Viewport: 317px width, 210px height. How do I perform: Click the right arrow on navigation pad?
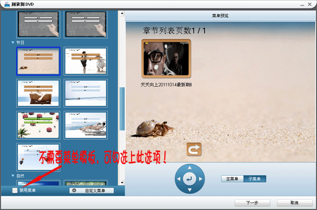click(x=201, y=179)
